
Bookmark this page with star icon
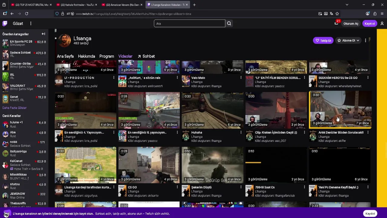[x=337, y=14]
